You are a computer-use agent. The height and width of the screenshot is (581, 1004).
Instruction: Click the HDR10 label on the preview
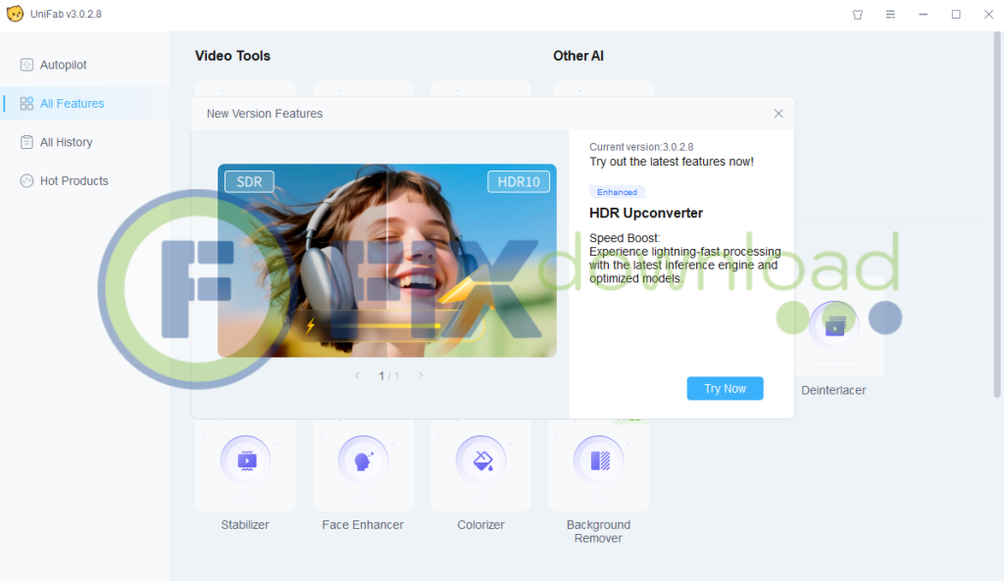(519, 182)
